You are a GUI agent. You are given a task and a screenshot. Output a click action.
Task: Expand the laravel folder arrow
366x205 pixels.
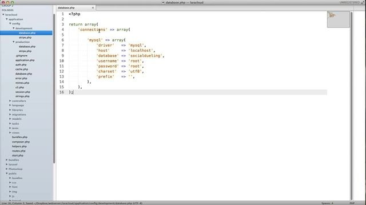click(7, 165)
